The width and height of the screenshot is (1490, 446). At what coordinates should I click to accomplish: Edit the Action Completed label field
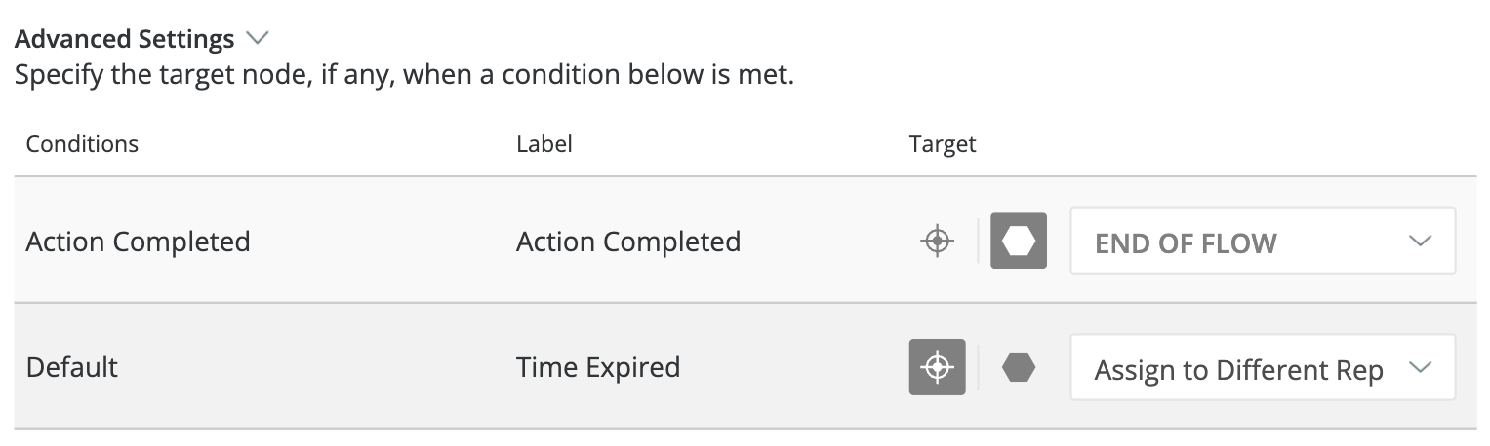click(x=627, y=241)
